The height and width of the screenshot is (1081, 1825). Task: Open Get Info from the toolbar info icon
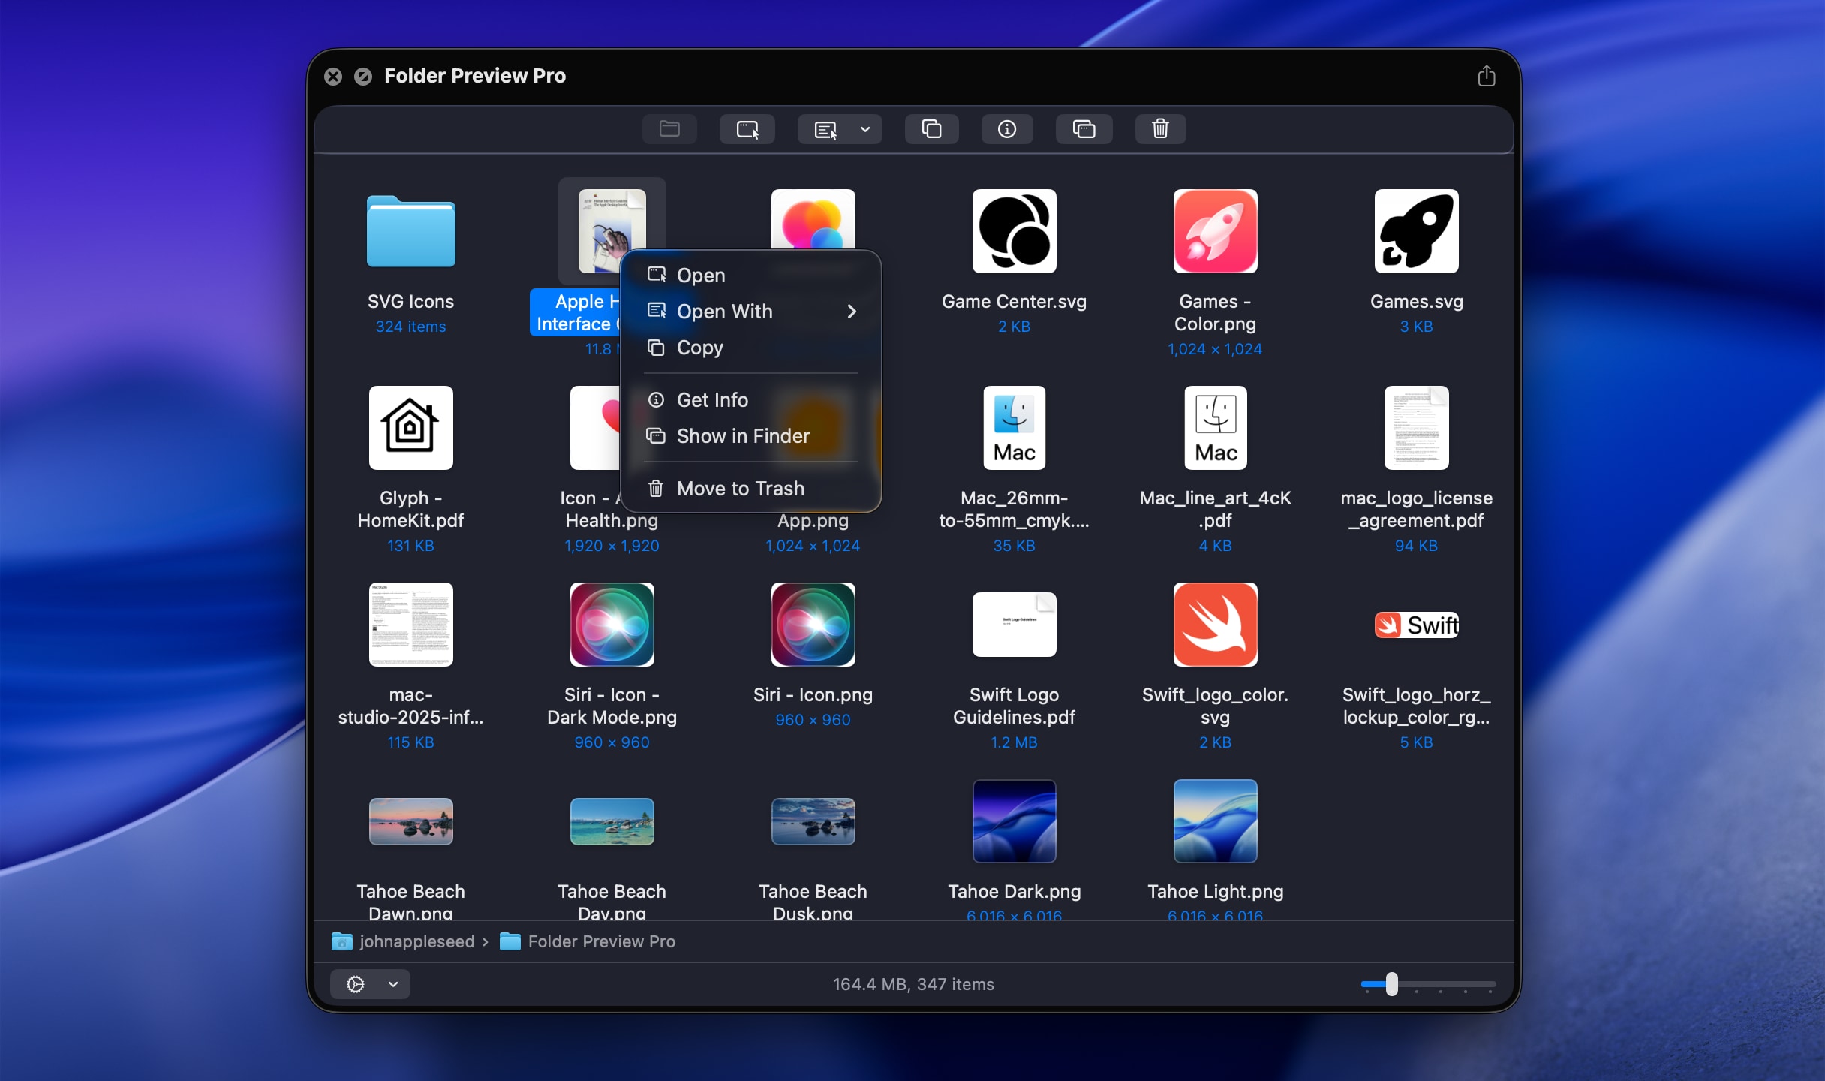click(x=1006, y=128)
